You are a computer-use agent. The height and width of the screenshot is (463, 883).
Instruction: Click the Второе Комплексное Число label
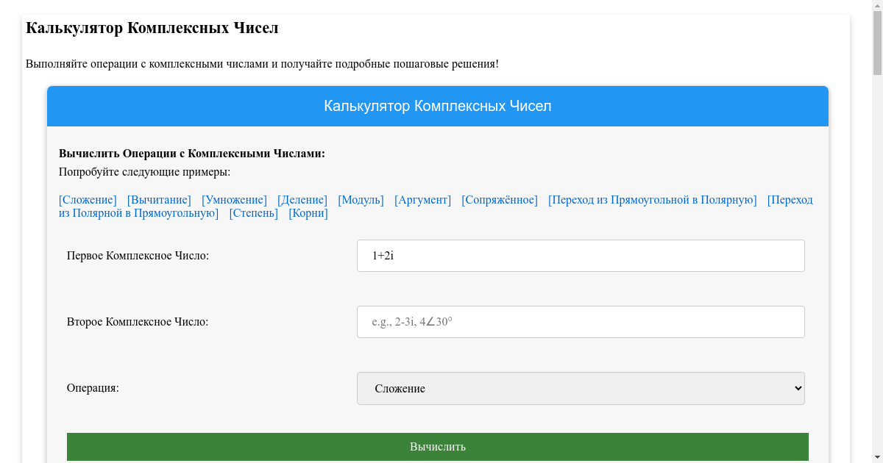tap(138, 322)
